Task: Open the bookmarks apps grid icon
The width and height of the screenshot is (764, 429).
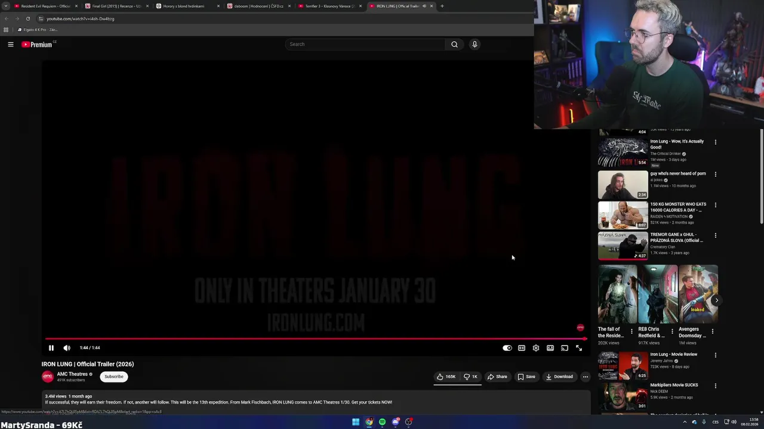Action: (6, 30)
